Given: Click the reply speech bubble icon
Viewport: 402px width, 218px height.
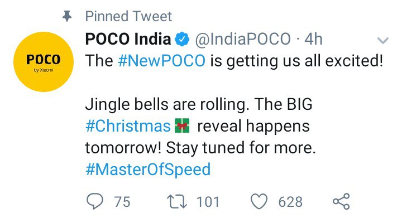Looking at the screenshot, I should click(95, 201).
